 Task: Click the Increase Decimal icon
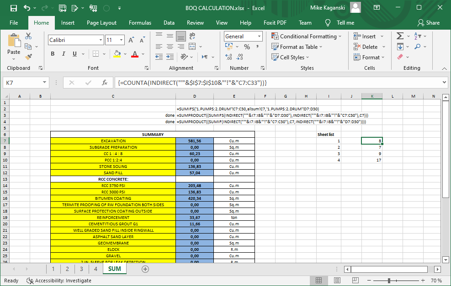click(228, 57)
